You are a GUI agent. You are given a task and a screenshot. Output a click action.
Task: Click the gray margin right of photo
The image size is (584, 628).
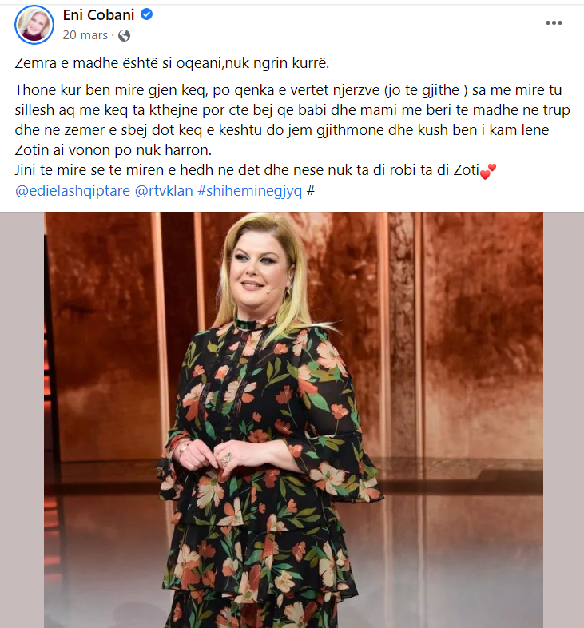click(x=563, y=419)
